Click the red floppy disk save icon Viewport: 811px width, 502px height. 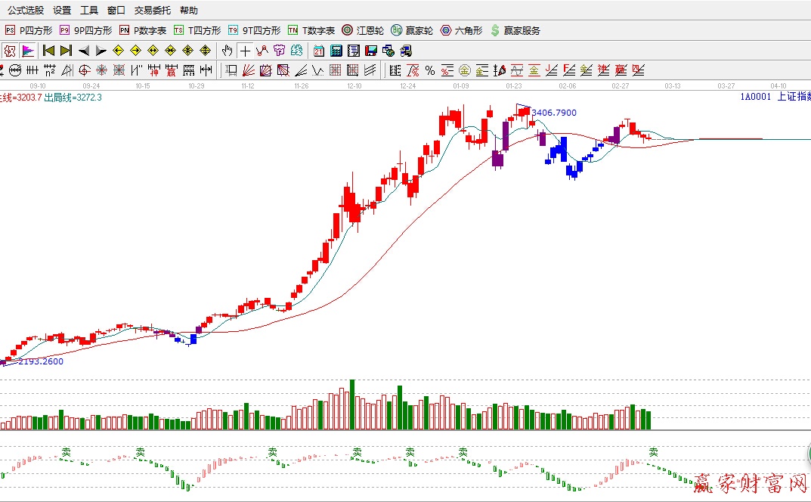tap(370, 51)
